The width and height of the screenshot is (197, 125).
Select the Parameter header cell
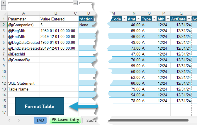coord(24,19)
